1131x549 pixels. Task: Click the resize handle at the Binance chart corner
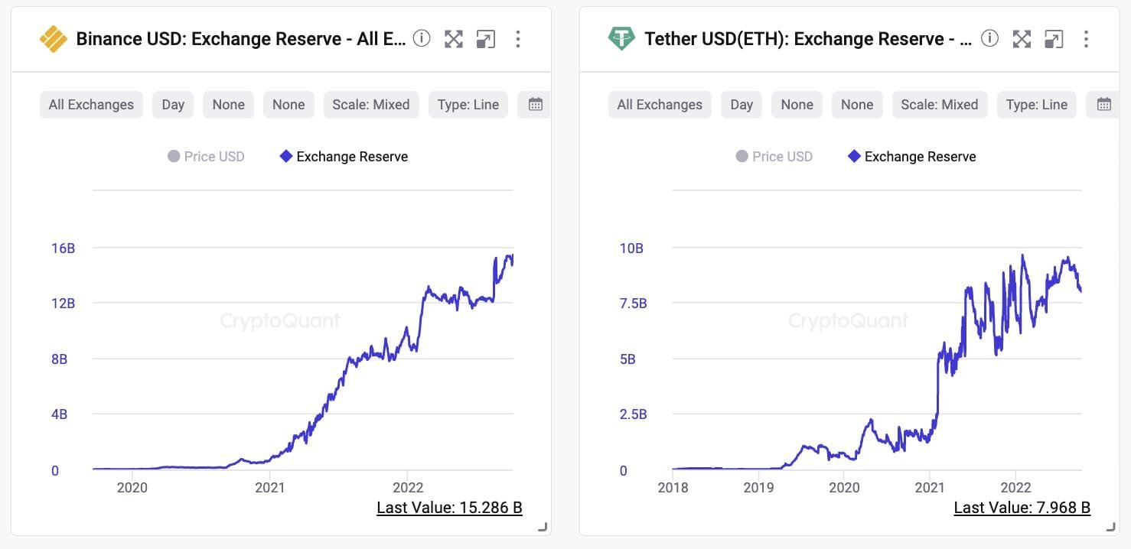click(544, 526)
